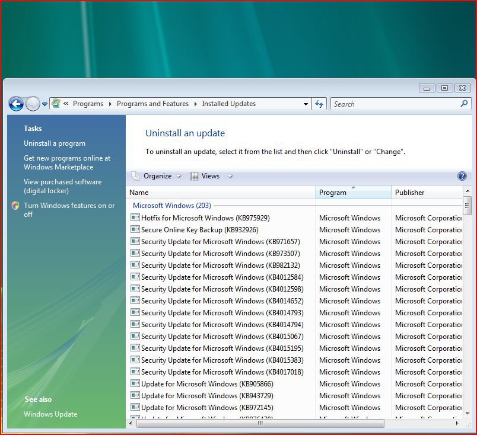Click the icon beside Update KB905866
Viewport: 477px width, 435px height.
pos(135,383)
